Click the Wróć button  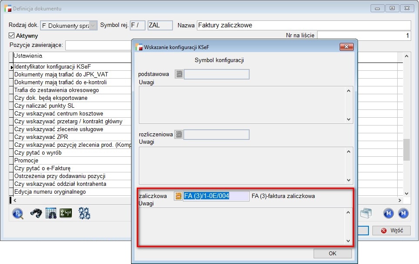tap(391, 230)
